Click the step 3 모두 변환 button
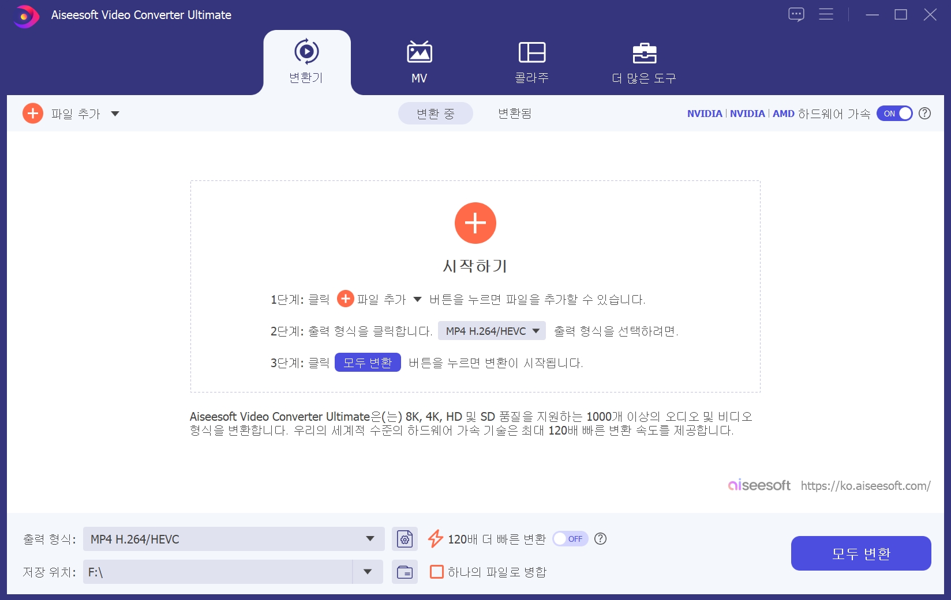 (x=368, y=363)
